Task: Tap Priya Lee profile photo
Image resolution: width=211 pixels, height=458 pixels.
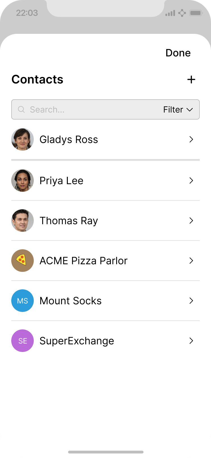Action: coord(23,180)
